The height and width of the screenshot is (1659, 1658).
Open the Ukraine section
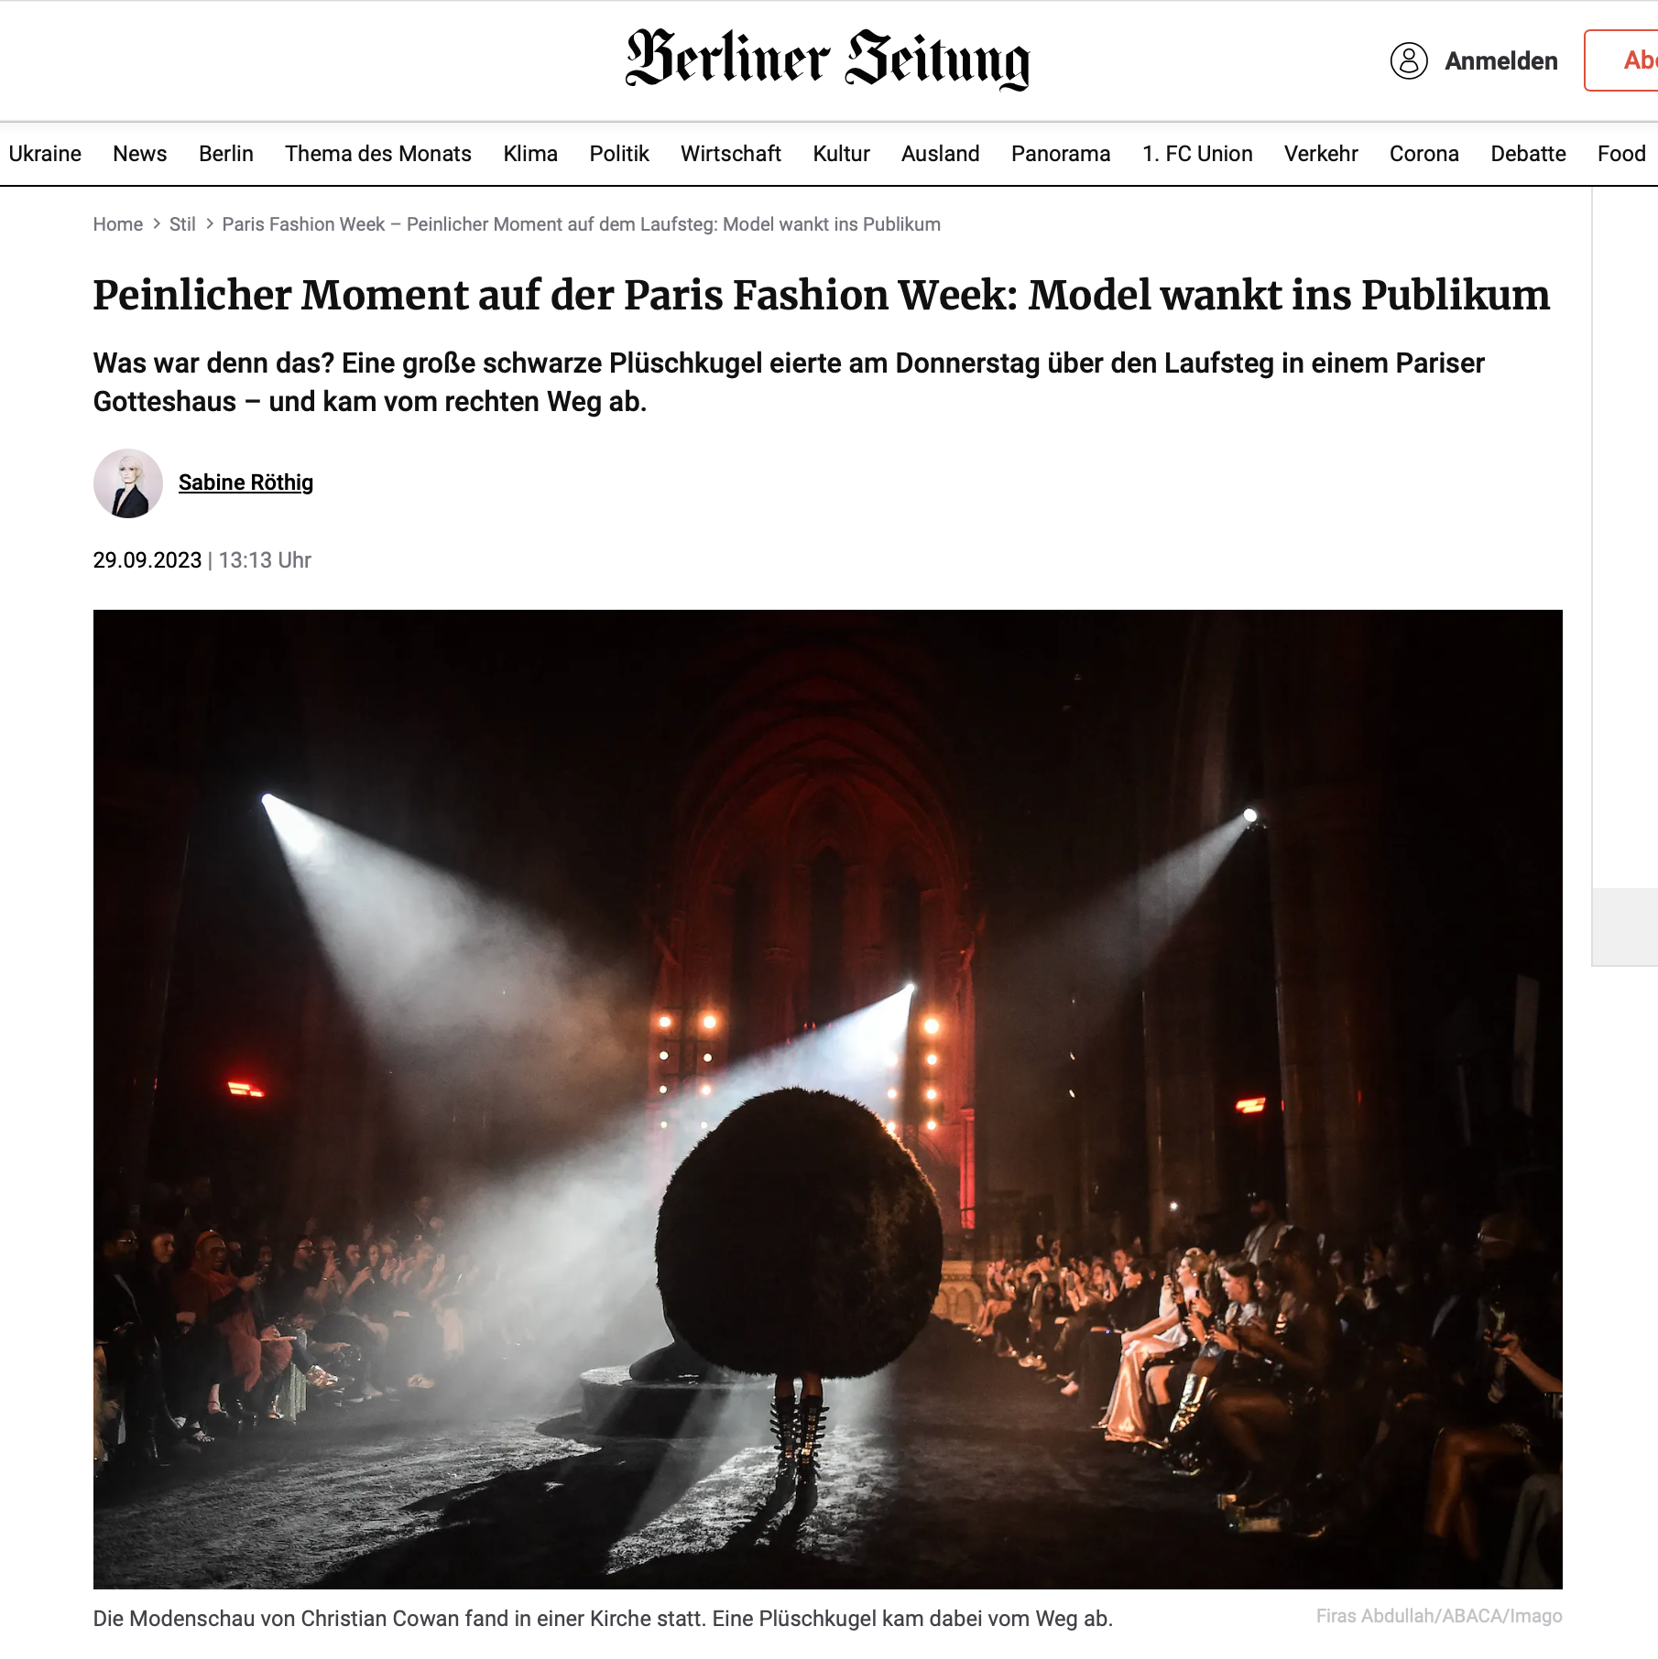tap(45, 153)
